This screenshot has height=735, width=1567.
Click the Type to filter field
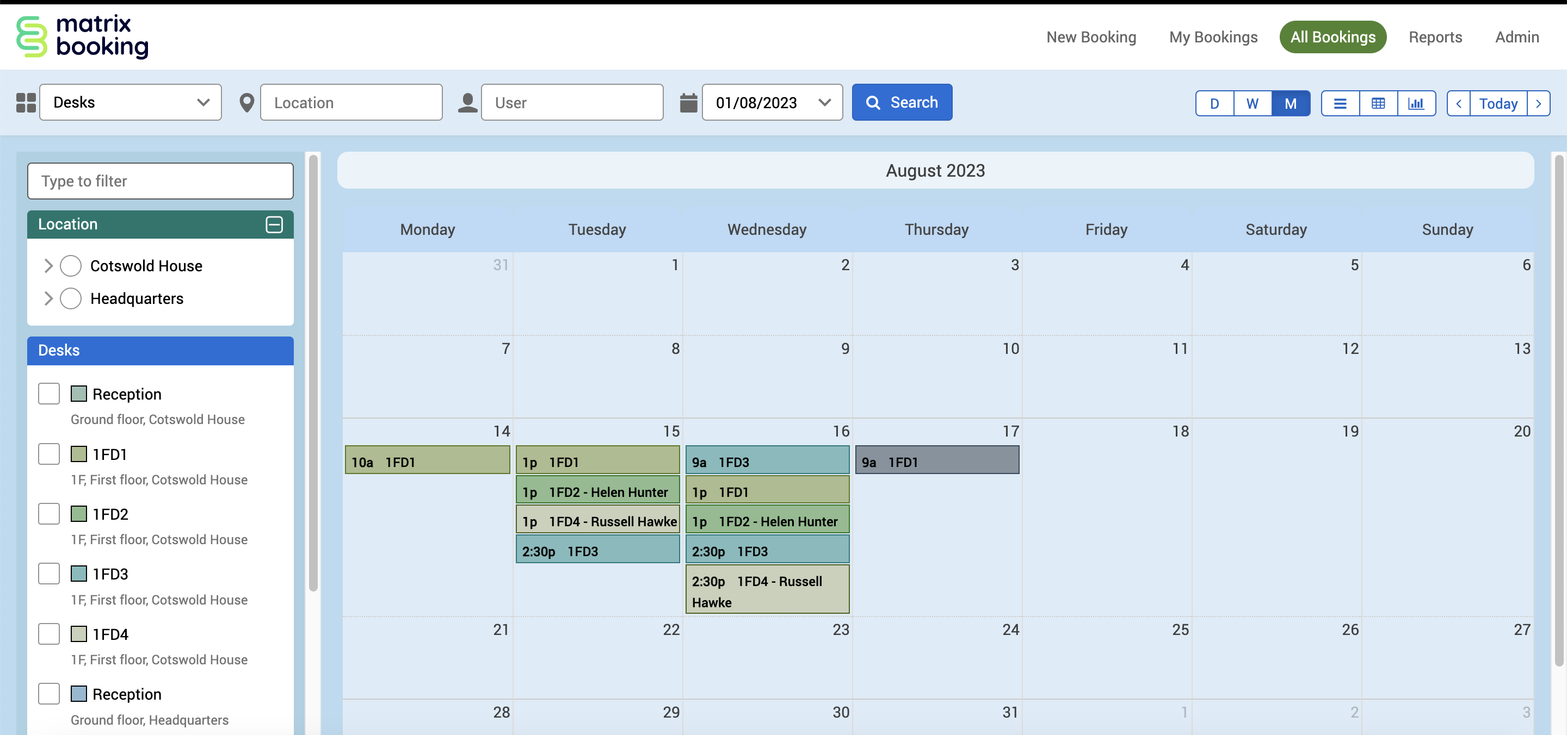click(160, 181)
